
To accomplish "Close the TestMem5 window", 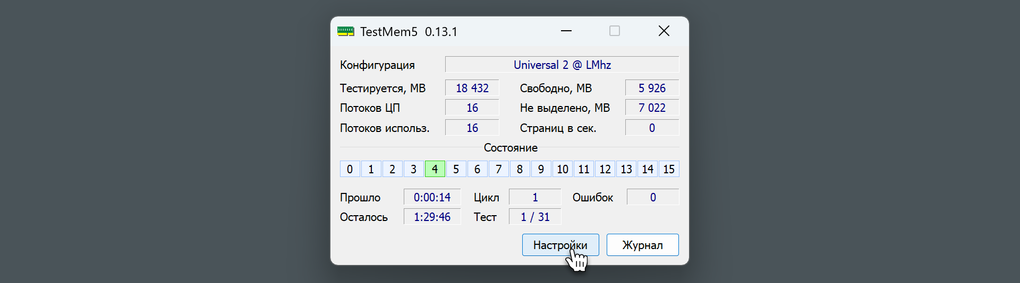I will tap(664, 31).
